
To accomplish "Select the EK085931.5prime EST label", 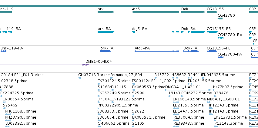I will click(x=149, y=117).
